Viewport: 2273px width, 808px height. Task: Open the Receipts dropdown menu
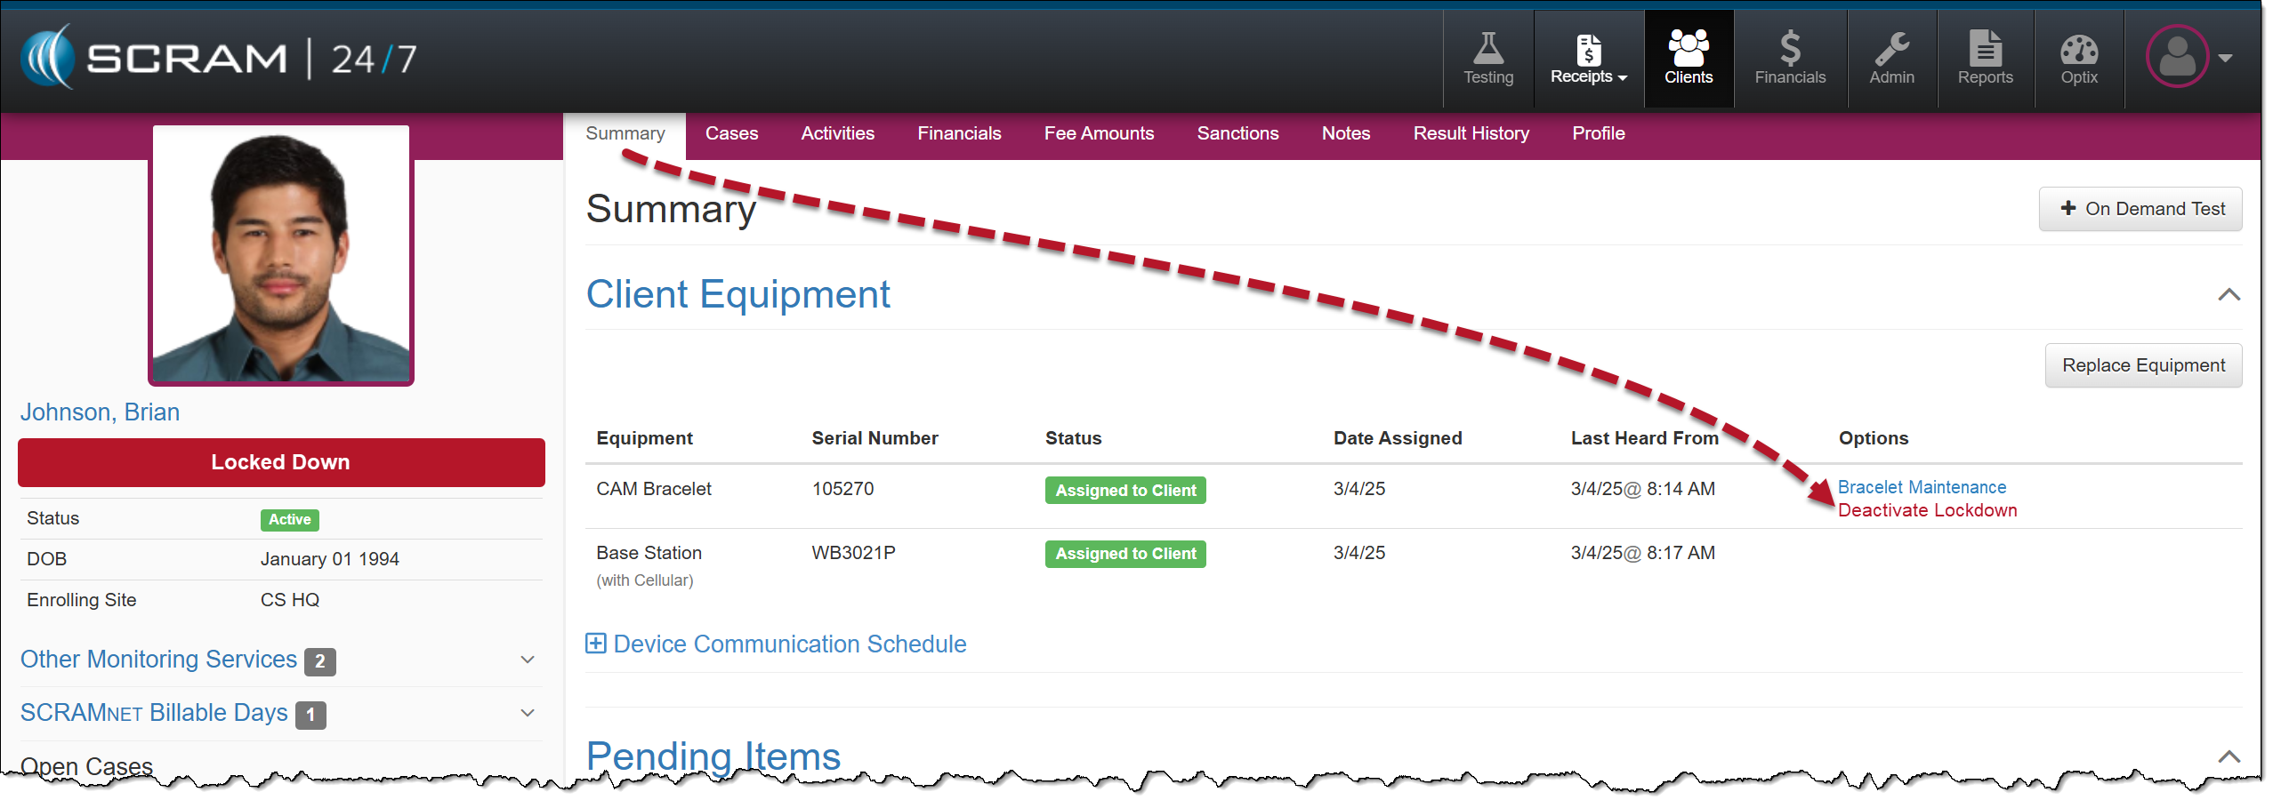tap(1588, 59)
